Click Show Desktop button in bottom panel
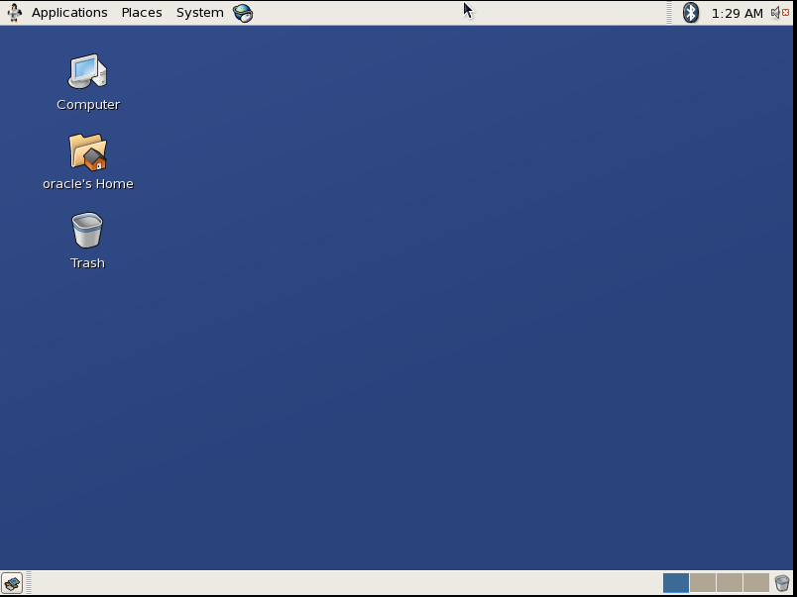The width and height of the screenshot is (797, 597). click(x=12, y=583)
